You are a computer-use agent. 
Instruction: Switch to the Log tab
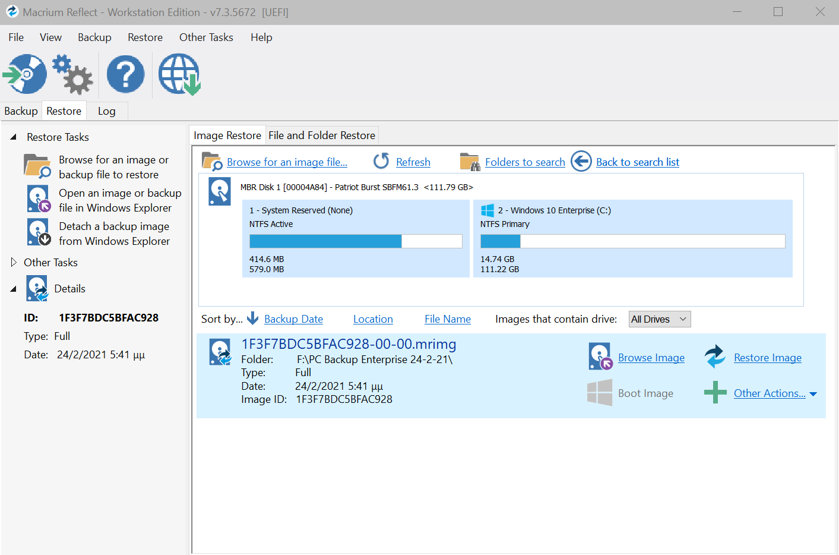click(x=107, y=111)
